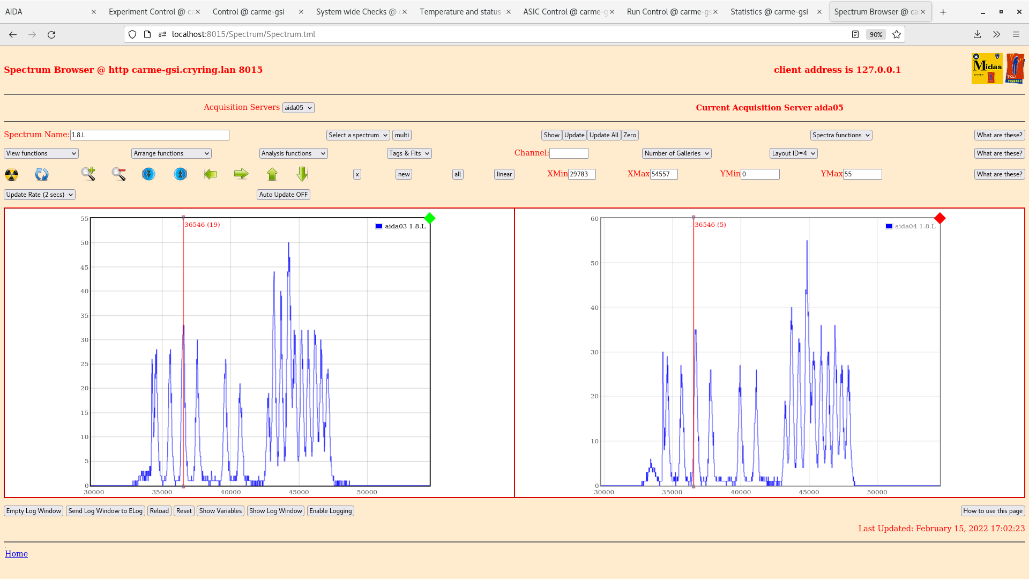
Task: Click the green left arrow icon
Action: (x=211, y=174)
